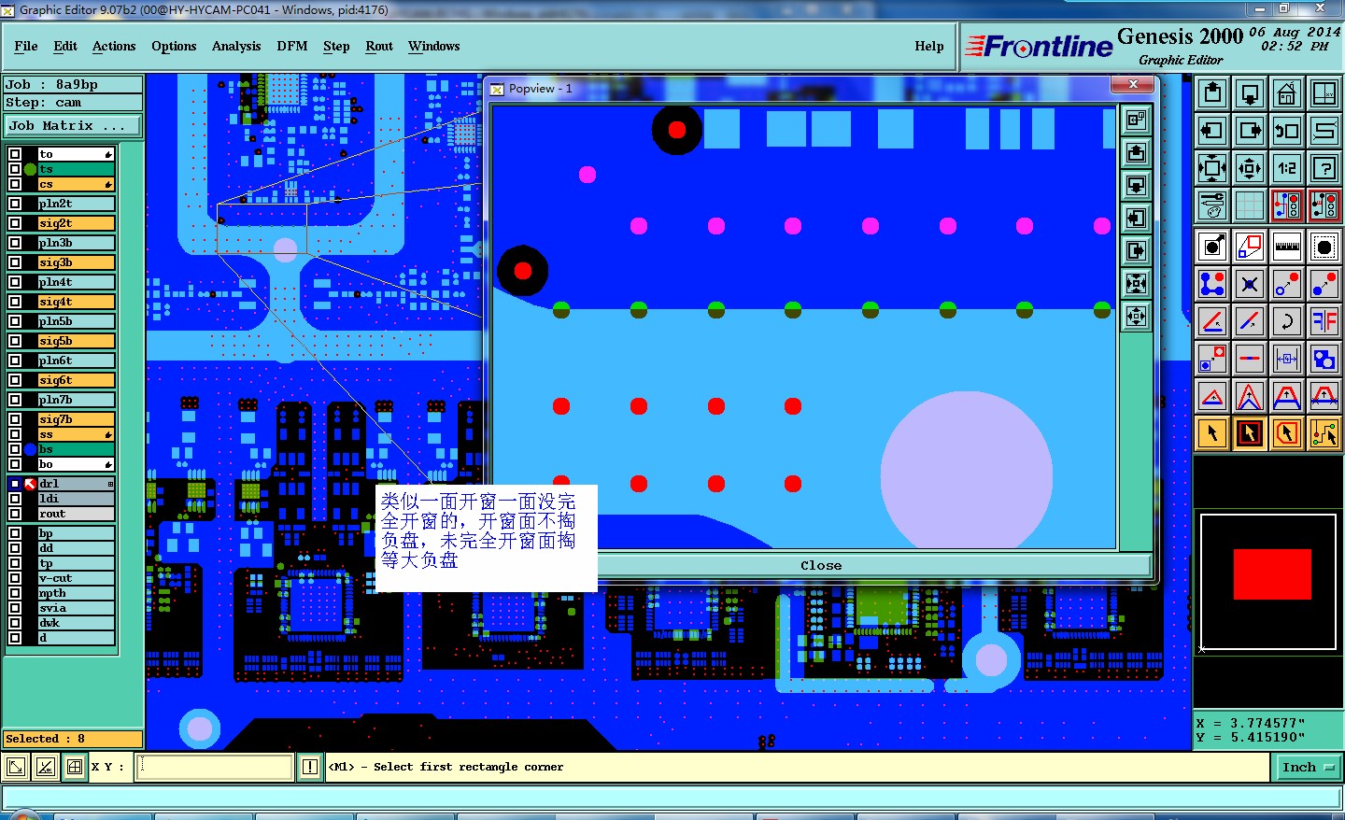Click the 1:2 scale icon

pyautogui.click(x=1287, y=168)
